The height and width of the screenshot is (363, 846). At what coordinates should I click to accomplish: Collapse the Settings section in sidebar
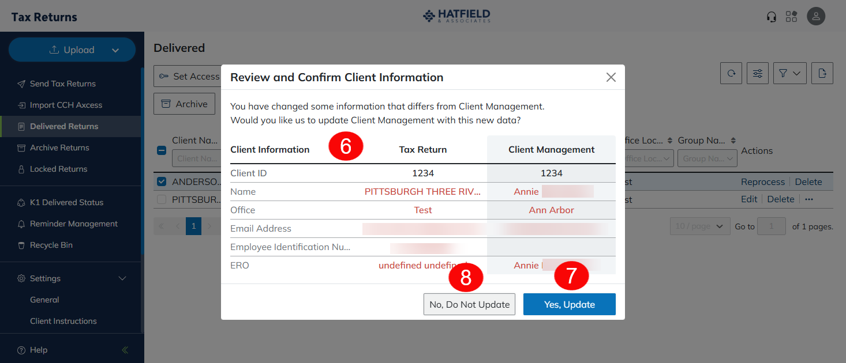point(122,278)
